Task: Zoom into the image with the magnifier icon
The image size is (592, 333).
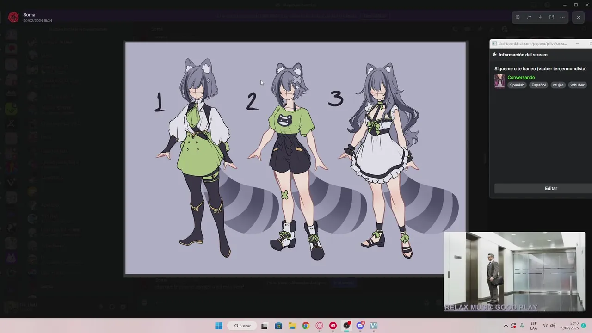Action: 518,17
